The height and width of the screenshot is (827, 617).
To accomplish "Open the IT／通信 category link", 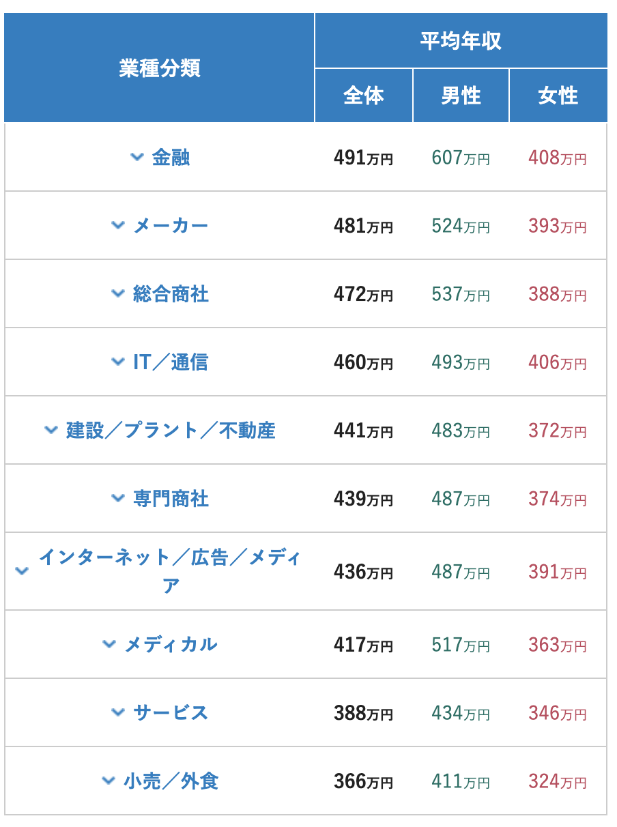I will pos(171,362).
